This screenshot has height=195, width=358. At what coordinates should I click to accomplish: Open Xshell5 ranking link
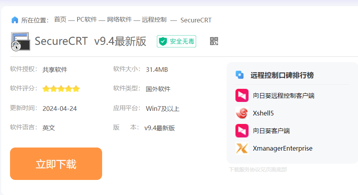click(263, 113)
